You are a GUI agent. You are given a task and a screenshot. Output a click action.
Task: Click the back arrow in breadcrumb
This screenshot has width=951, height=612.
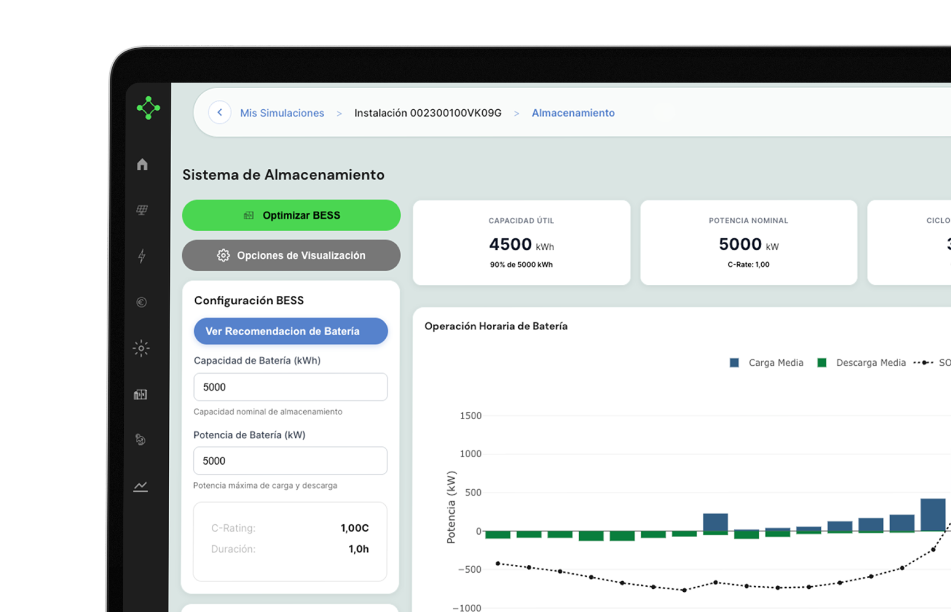[x=219, y=112]
